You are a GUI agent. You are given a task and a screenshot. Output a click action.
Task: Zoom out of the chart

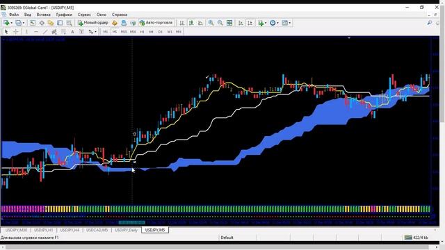tap(220, 23)
